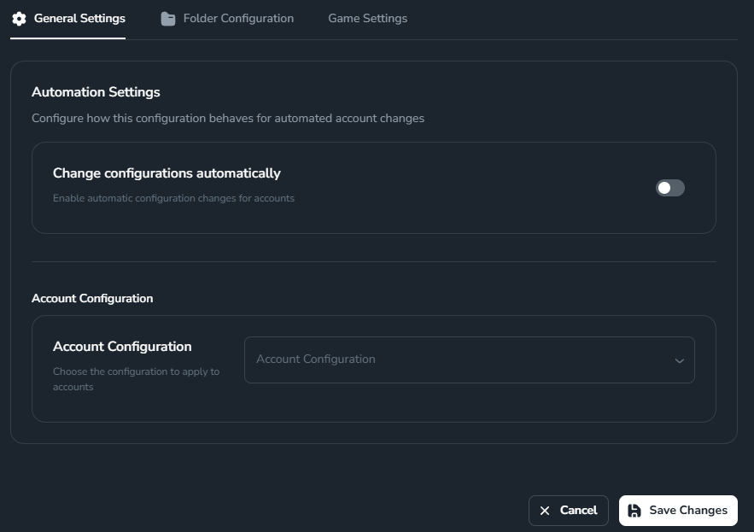The image size is (754, 532).
Task: Expand the Account Configuration selection list
Action: coord(470,360)
